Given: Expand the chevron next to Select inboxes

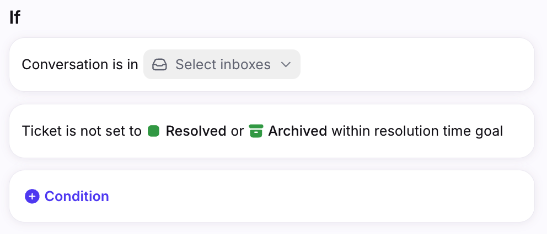Looking at the screenshot, I should click(286, 65).
